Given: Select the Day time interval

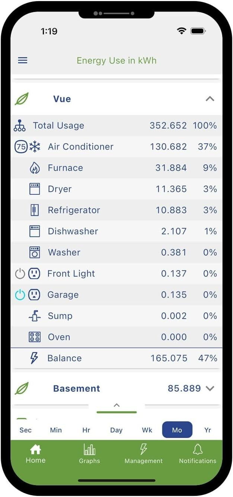Looking at the screenshot, I should [116, 430].
